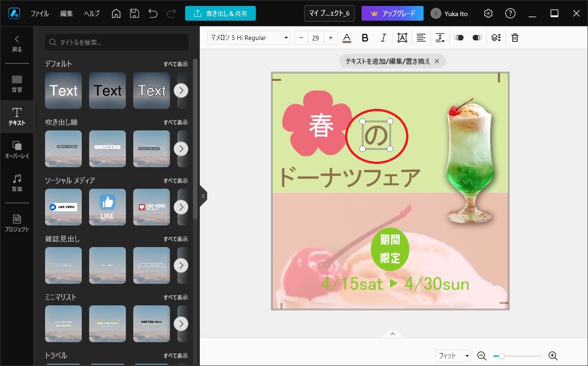Open the マメロン font dropdown
This screenshot has height=366, width=588.
(x=249, y=38)
